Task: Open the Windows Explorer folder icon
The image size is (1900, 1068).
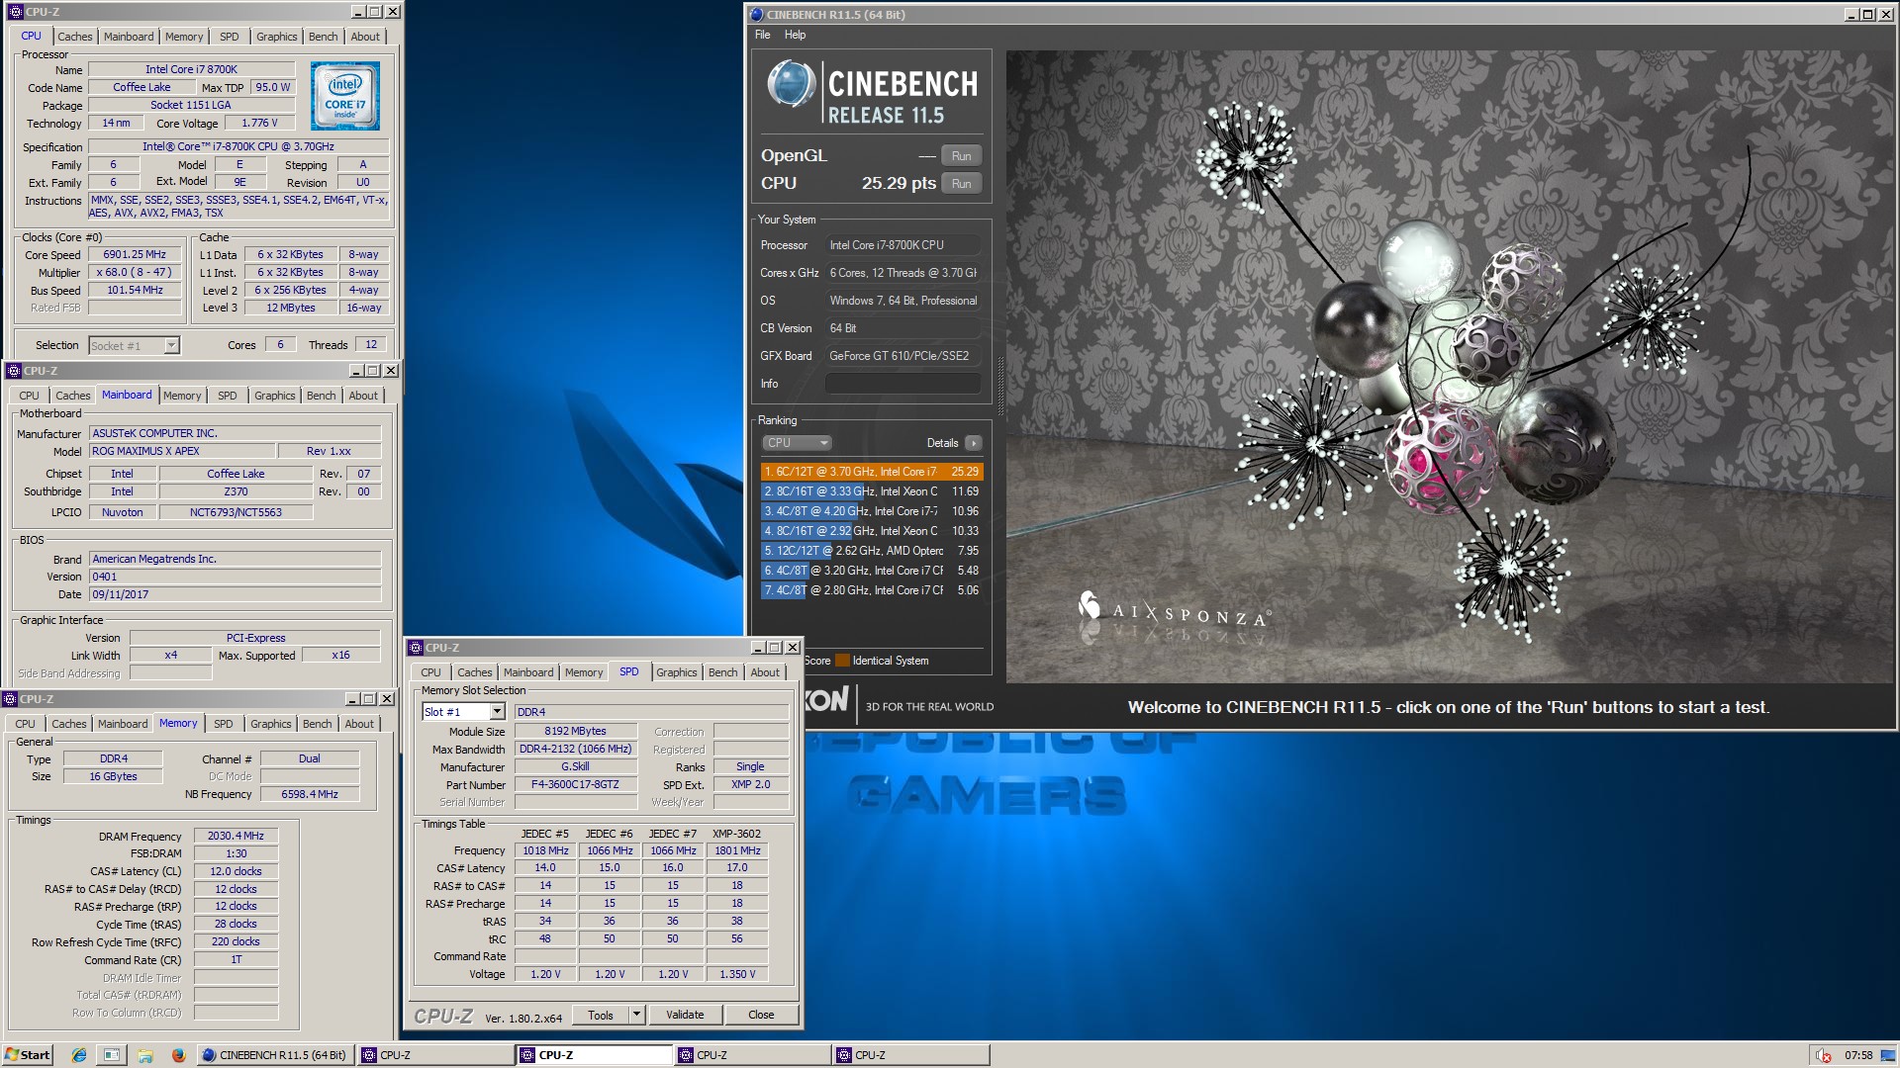Action: click(145, 1055)
